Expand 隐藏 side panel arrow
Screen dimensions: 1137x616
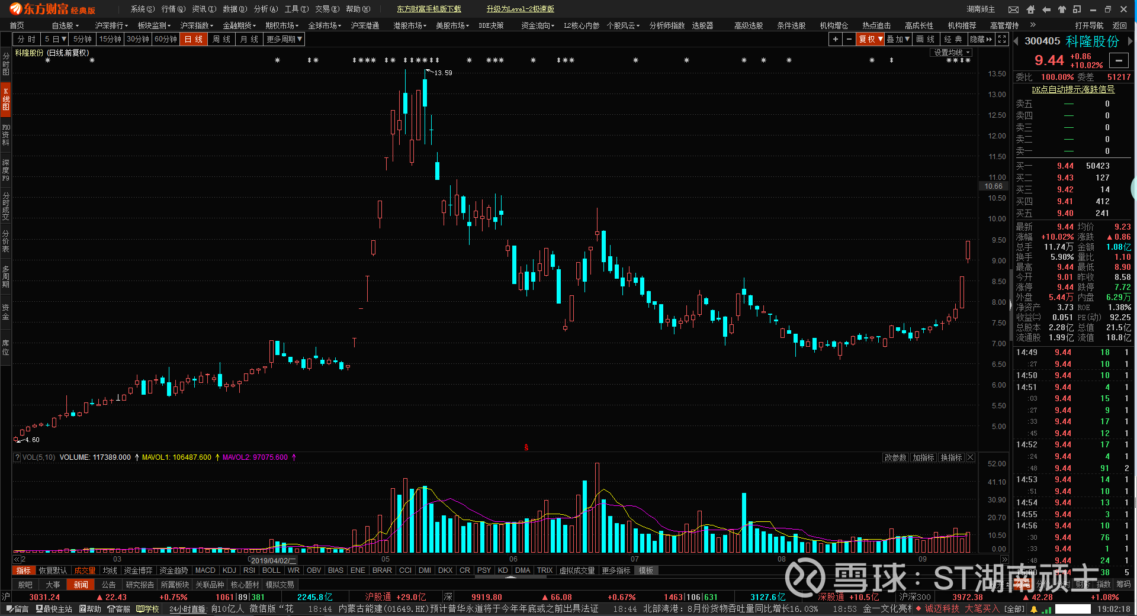(981, 39)
